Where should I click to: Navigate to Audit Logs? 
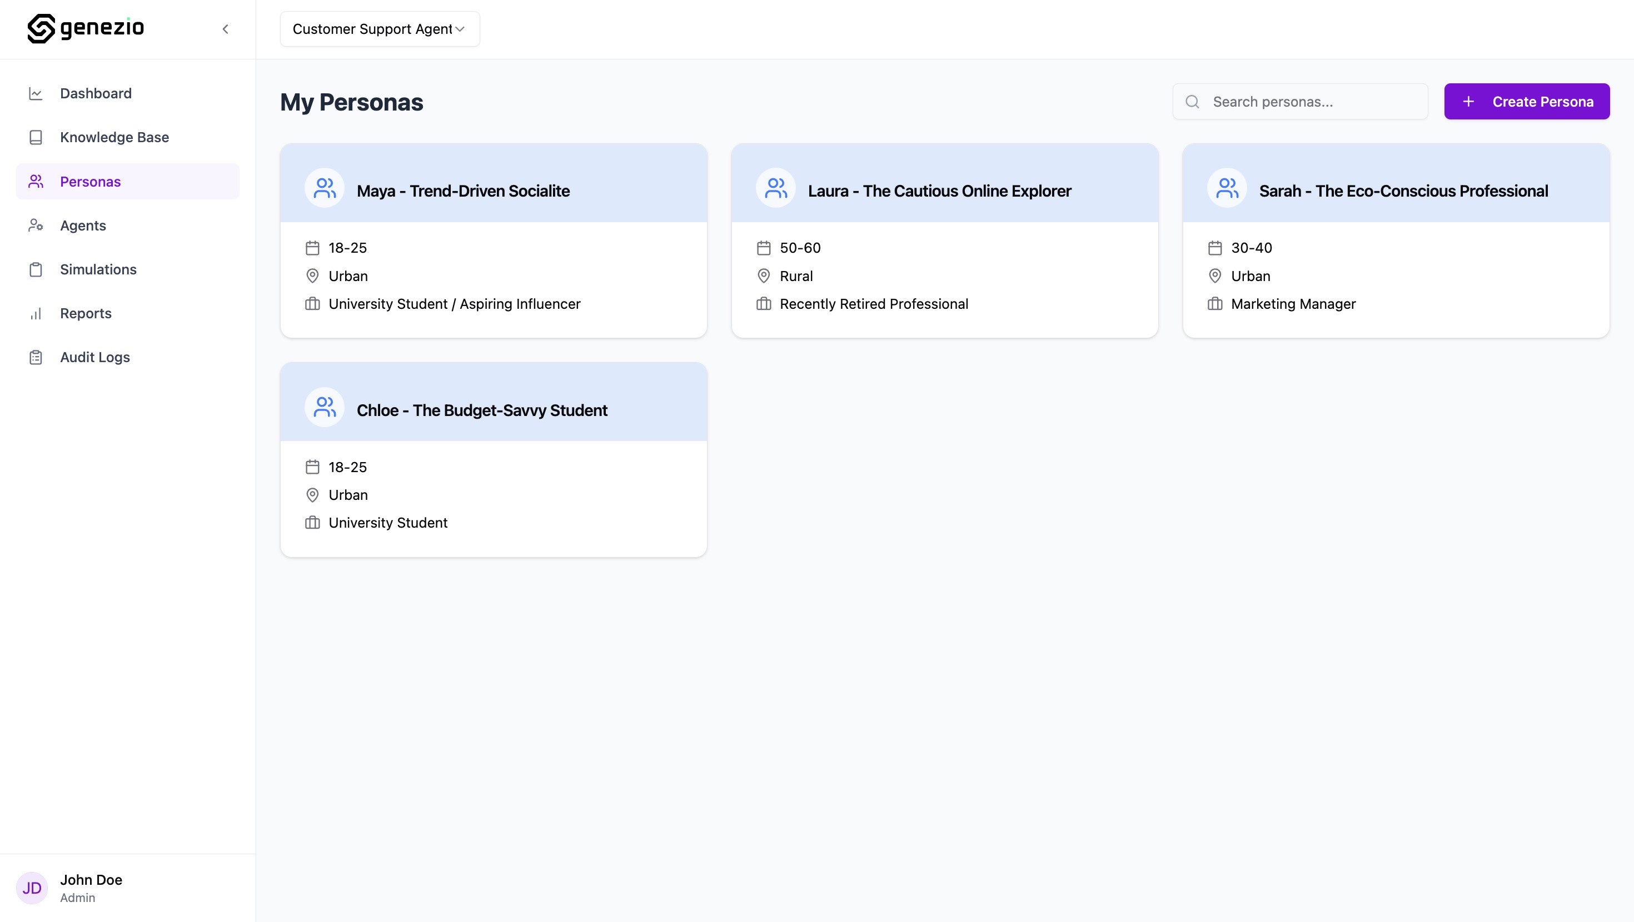point(94,357)
